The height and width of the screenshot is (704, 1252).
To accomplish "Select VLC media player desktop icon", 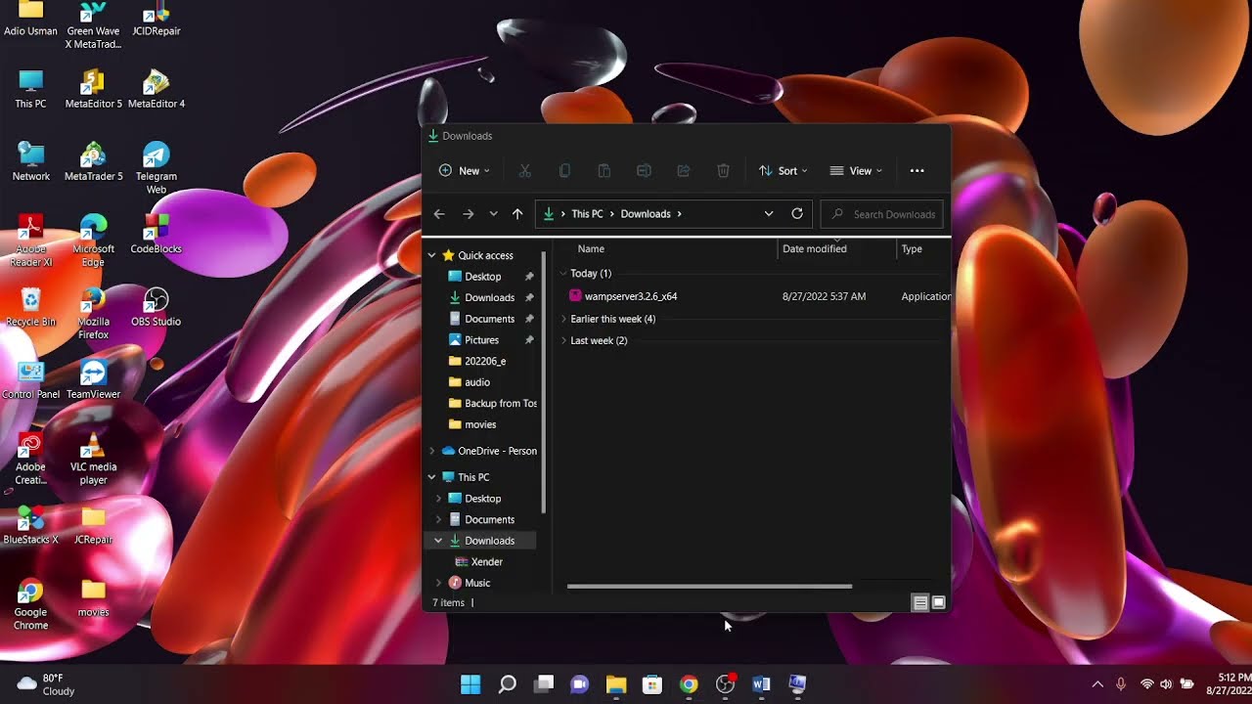I will 93,458.
